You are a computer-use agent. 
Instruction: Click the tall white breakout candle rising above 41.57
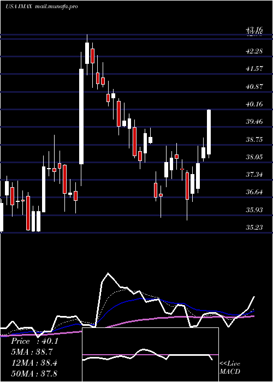81,116
